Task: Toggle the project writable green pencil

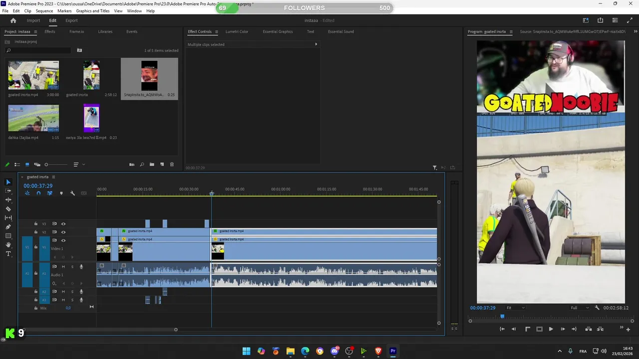Action: (7, 165)
